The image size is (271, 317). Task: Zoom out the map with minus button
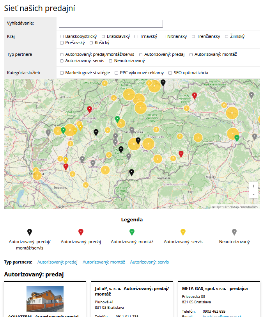253,194
